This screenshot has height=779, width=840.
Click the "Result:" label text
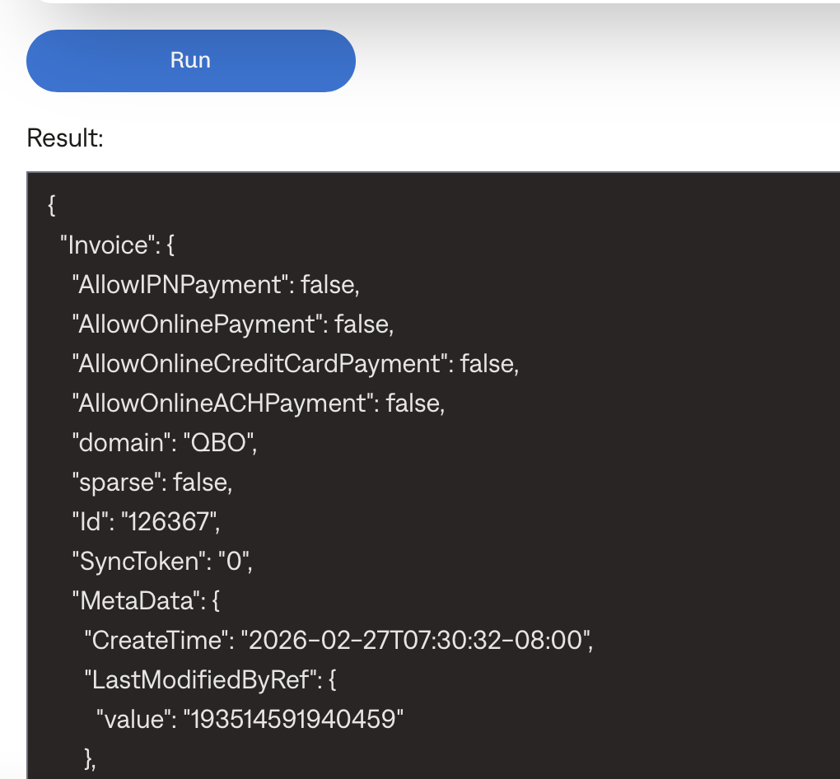coord(65,138)
